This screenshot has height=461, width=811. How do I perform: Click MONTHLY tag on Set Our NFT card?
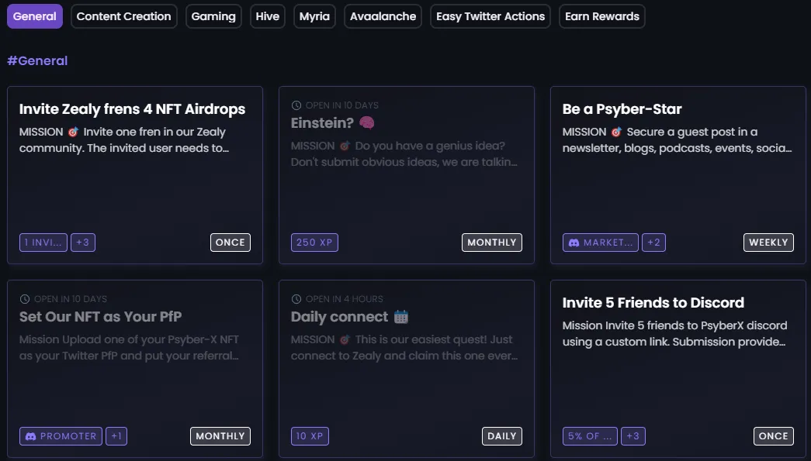coord(220,436)
